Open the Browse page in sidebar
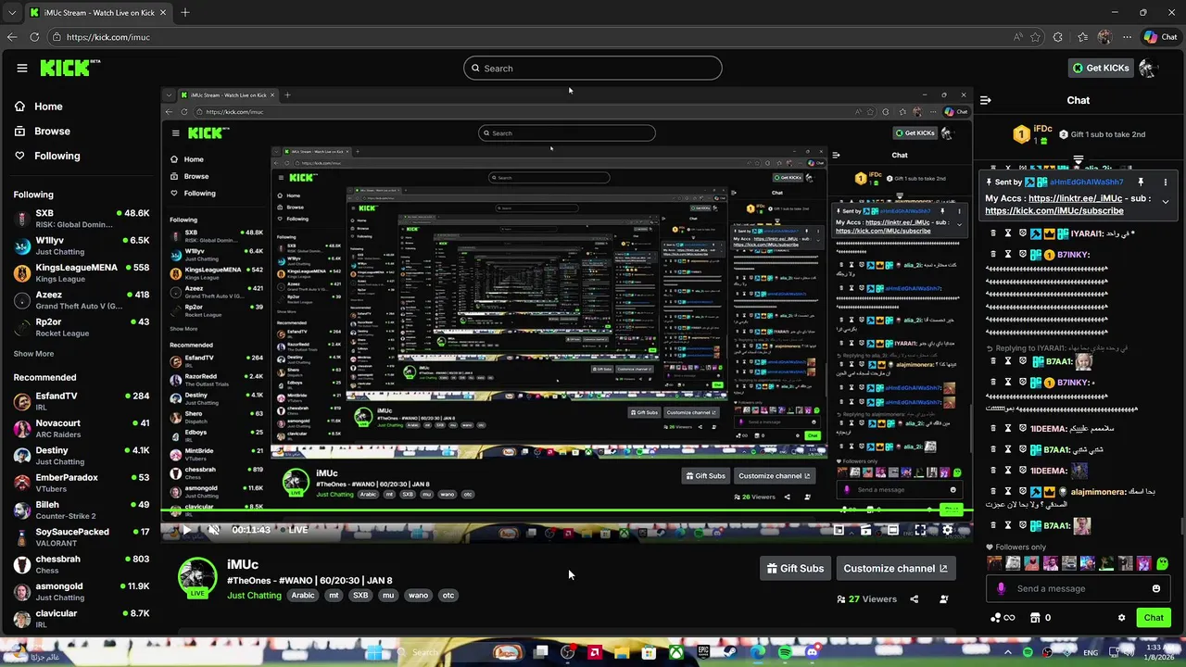The width and height of the screenshot is (1186, 667). [x=43, y=132]
